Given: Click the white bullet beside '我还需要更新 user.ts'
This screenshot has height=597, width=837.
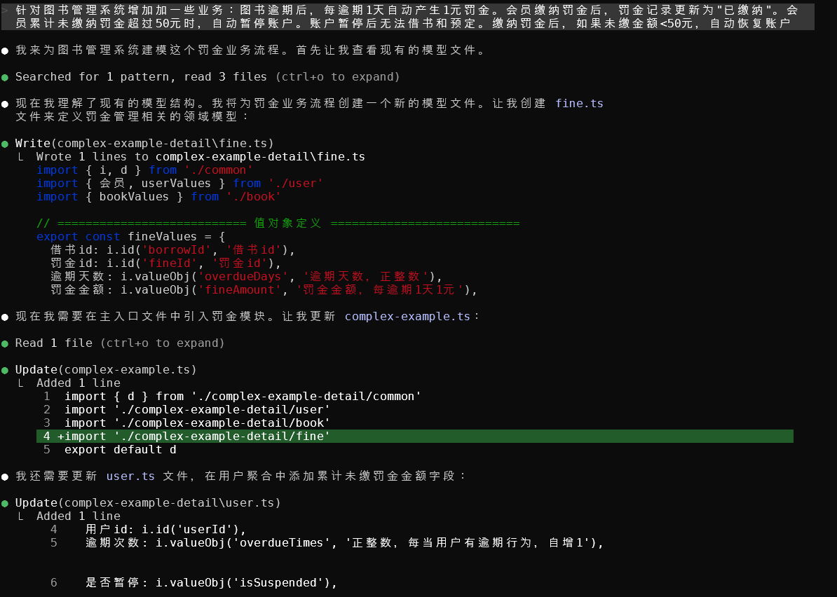Looking at the screenshot, I should point(6,476).
